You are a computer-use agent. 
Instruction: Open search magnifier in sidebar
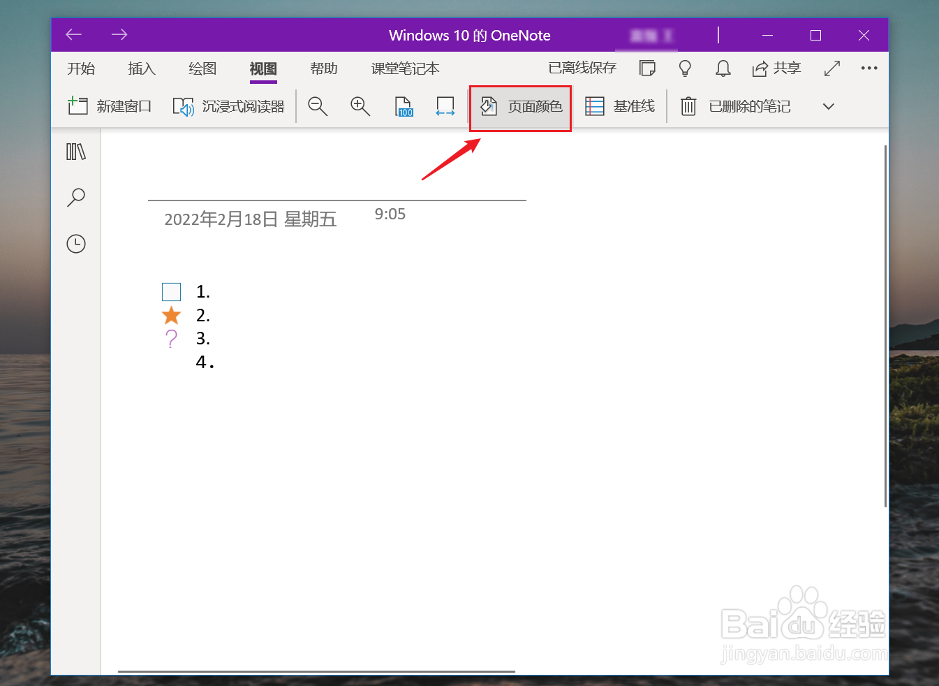click(x=76, y=197)
